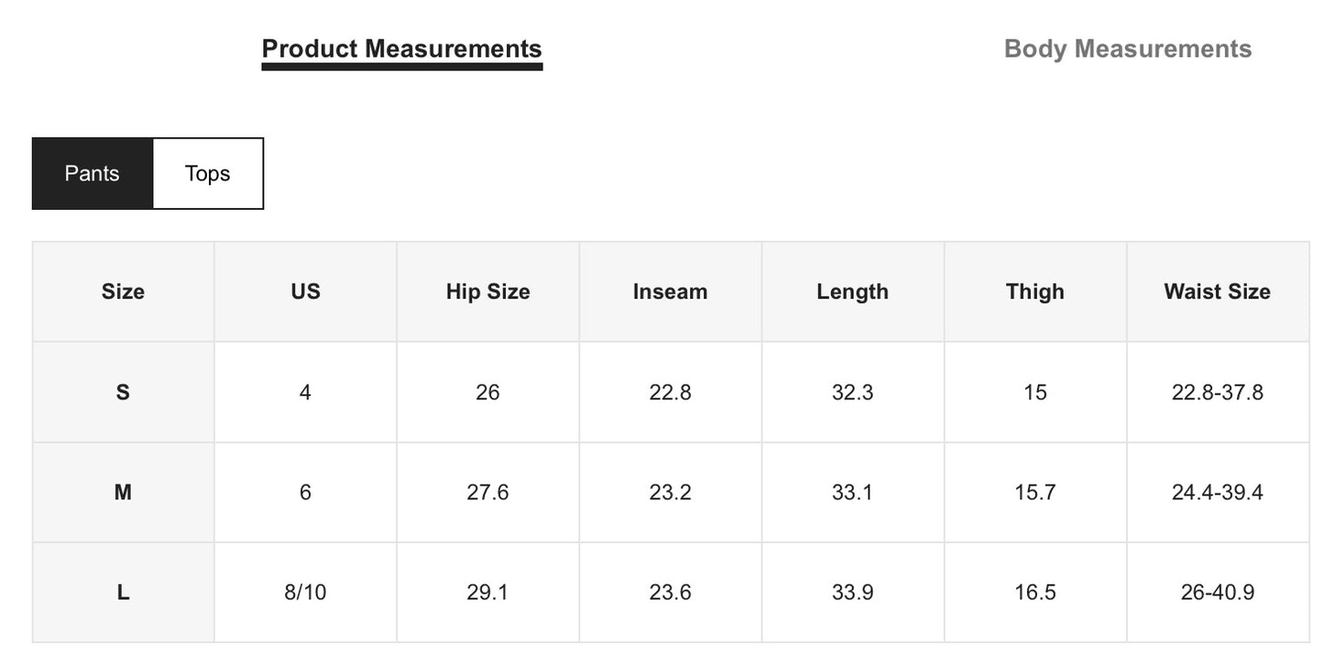The height and width of the screenshot is (655, 1324).
Task: Click the 27.6 hip size cell
Action: (x=487, y=492)
